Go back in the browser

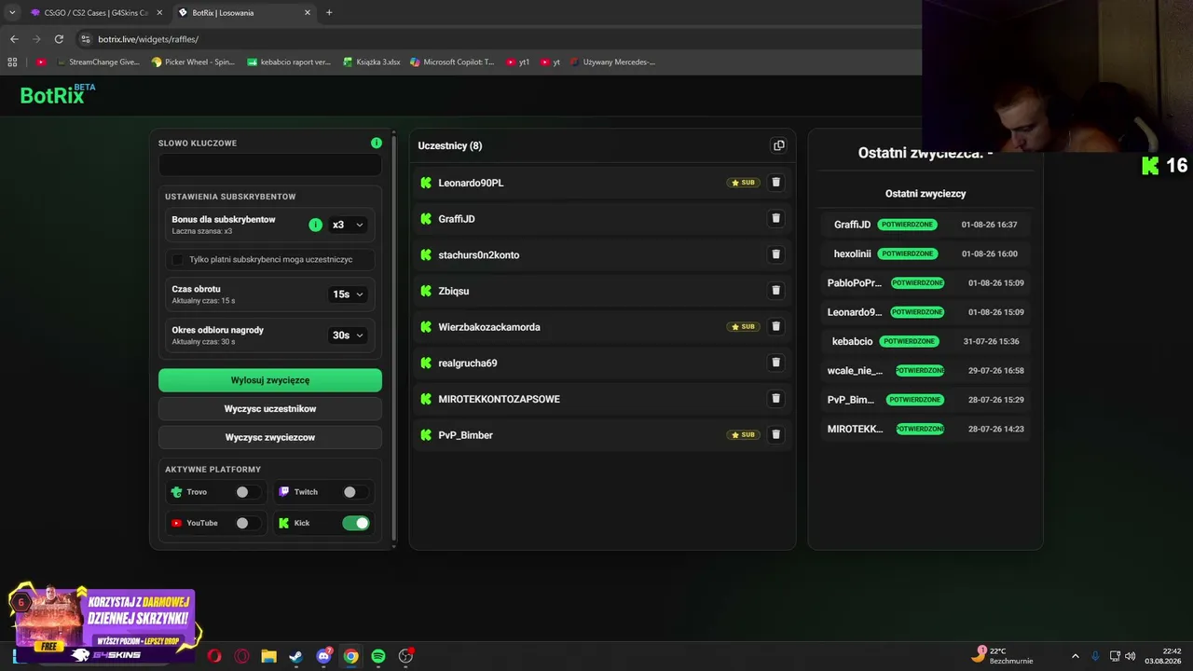(x=14, y=39)
